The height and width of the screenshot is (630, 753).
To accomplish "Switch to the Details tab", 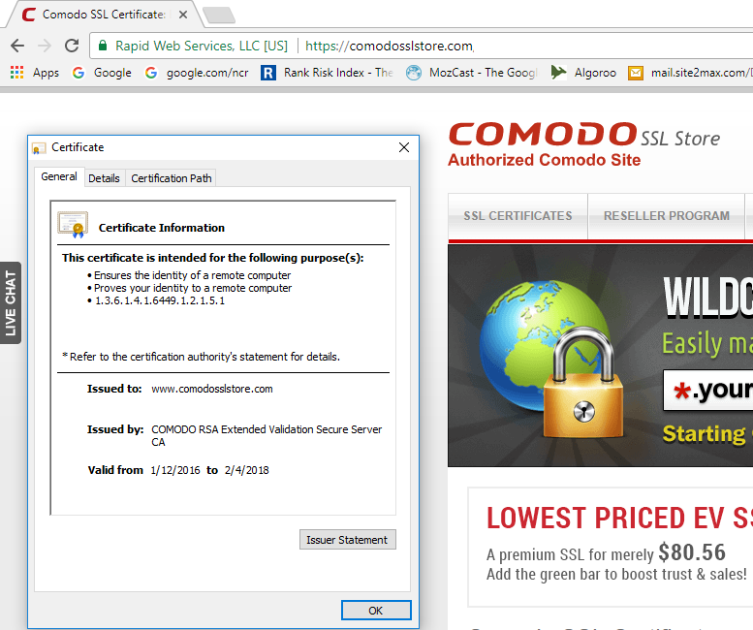I will tap(105, 178).
